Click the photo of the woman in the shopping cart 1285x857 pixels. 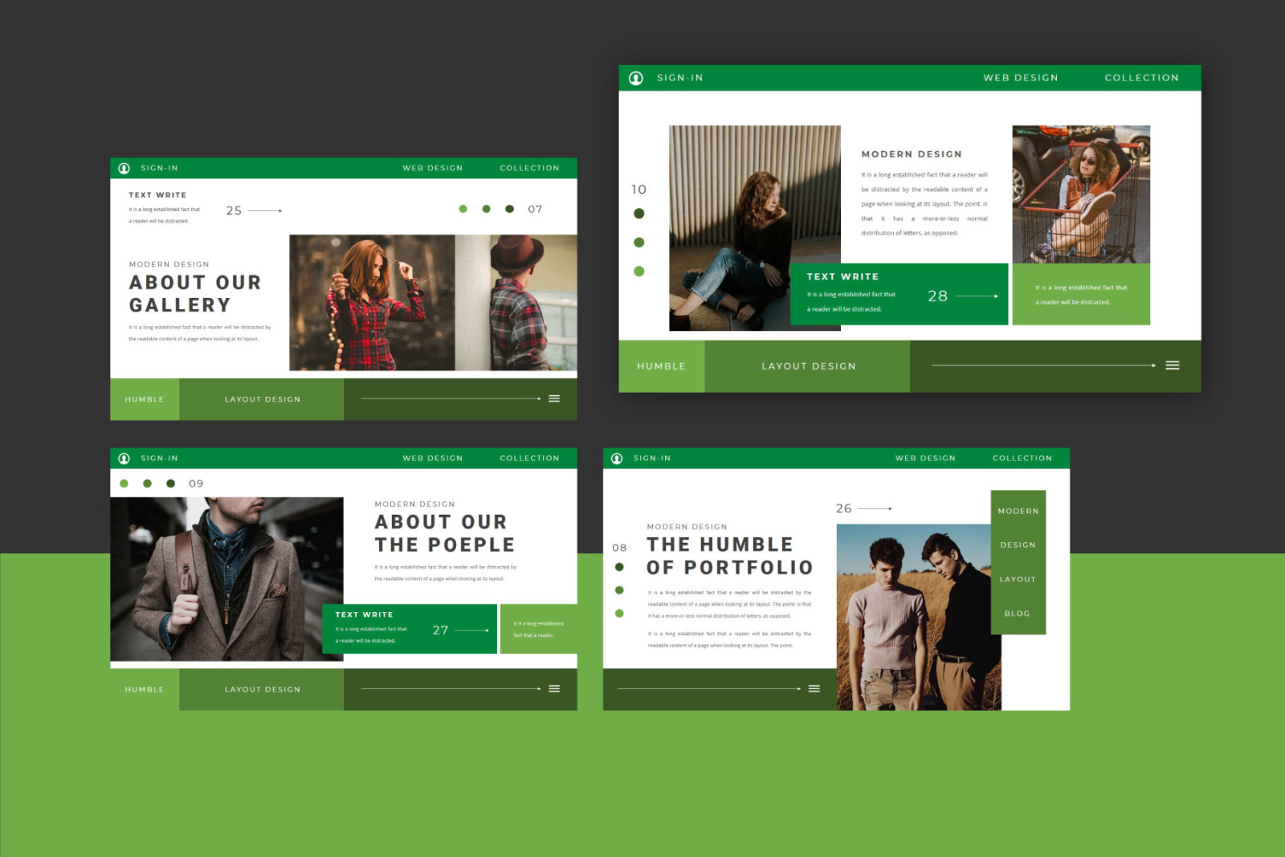(x=1080, y=194)
